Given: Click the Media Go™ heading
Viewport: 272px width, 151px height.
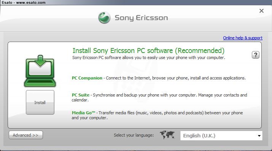Looking at the screenshot, I should pos(83,113).
